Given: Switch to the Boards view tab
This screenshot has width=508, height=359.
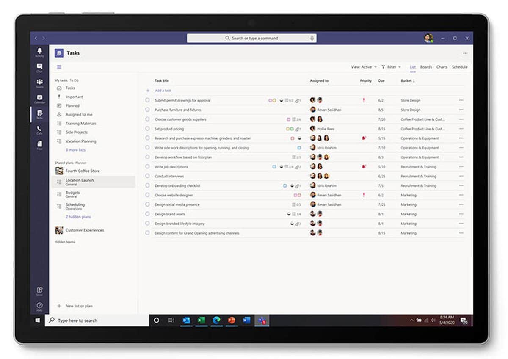Looking at the screenshot, I should [x=426, y=67].
